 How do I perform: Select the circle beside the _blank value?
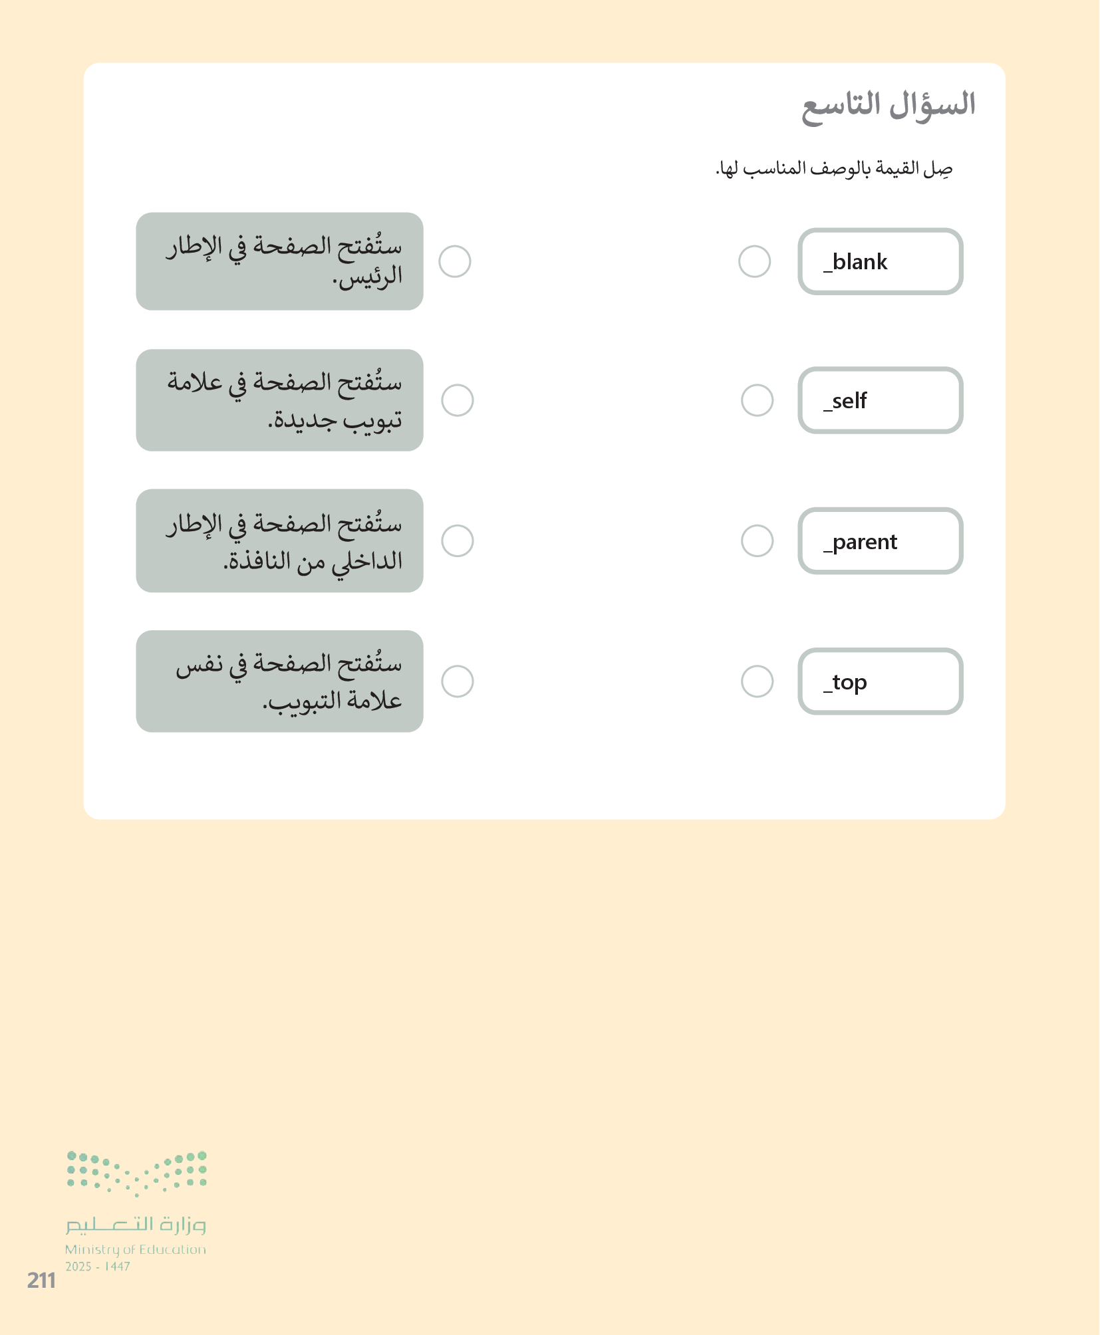pos(754,261)
